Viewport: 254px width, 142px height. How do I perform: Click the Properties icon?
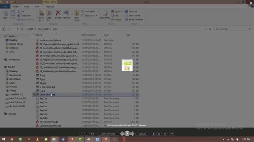pyautogui.click(x=105, y=13)
